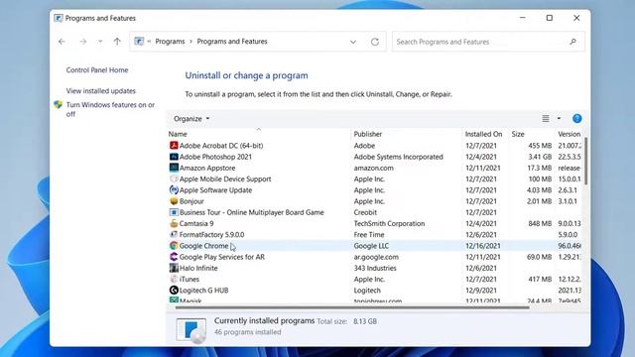Click the Logitech publisher cell
Viewport: 635px width, 357px height.
(367, 291)
